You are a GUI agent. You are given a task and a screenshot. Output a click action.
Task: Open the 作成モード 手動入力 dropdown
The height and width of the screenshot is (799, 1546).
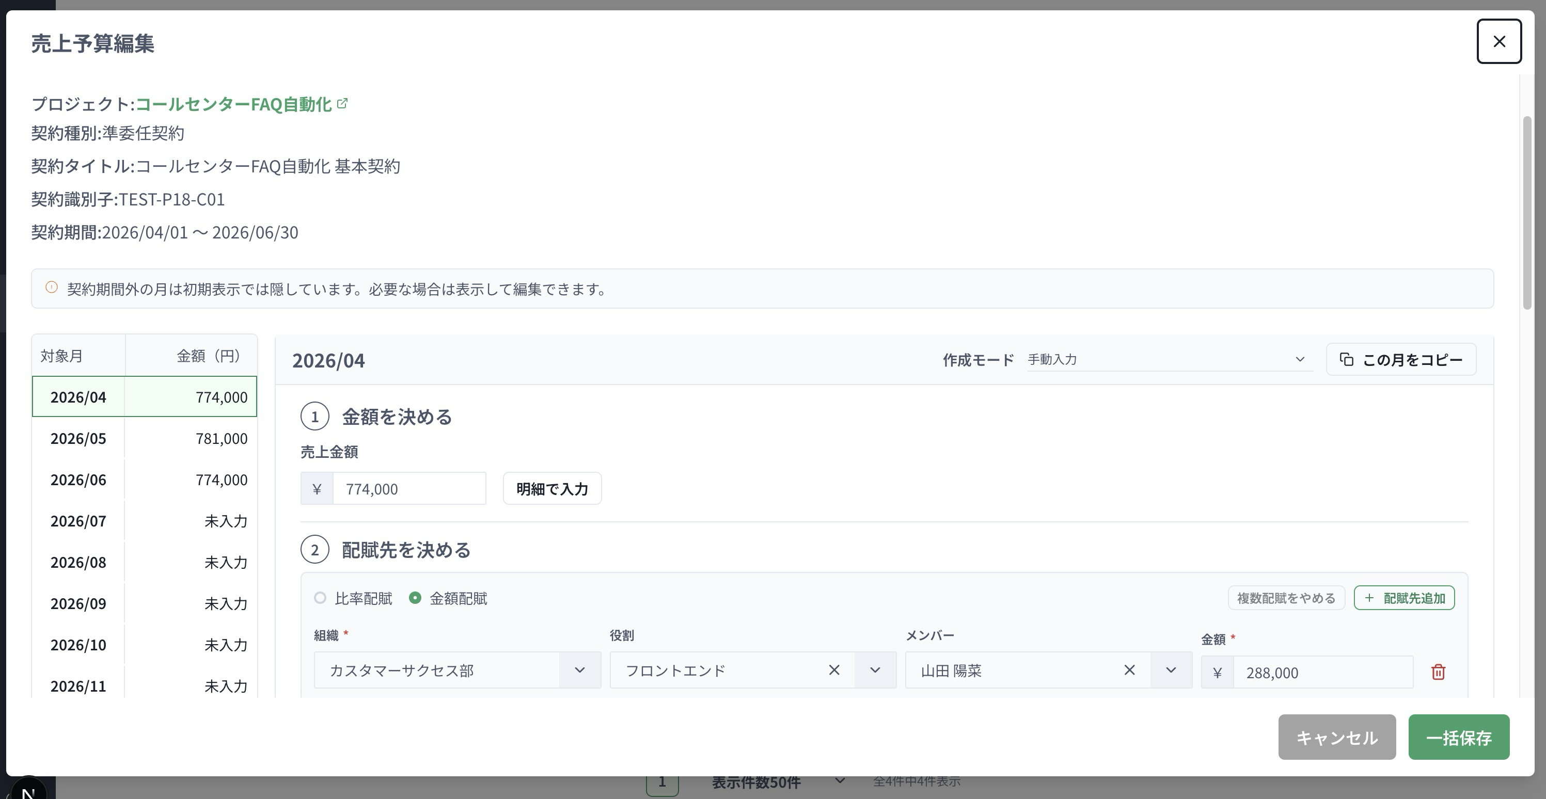pyautogui.click(x=1169, y=359)
